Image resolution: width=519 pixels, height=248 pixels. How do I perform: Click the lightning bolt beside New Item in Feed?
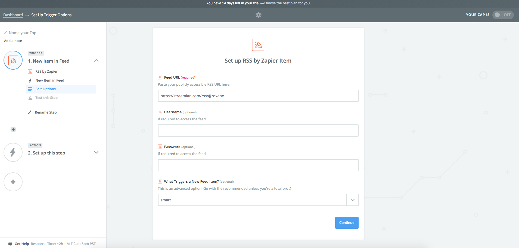(x=30, y=80)
